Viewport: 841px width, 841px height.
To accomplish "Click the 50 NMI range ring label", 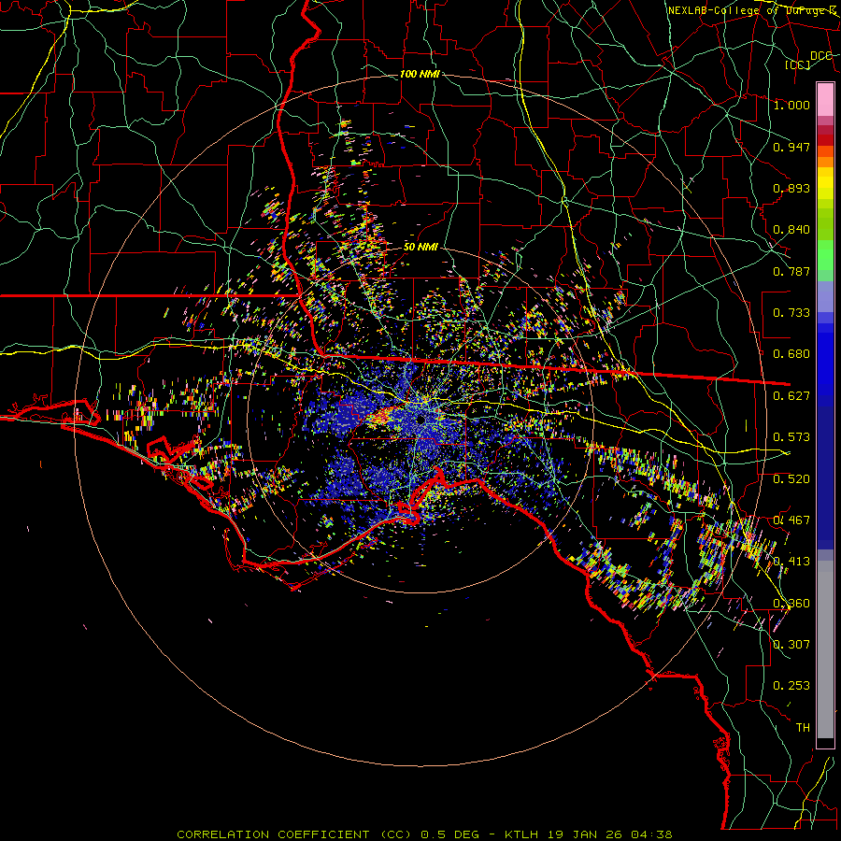I will point(420,247).
